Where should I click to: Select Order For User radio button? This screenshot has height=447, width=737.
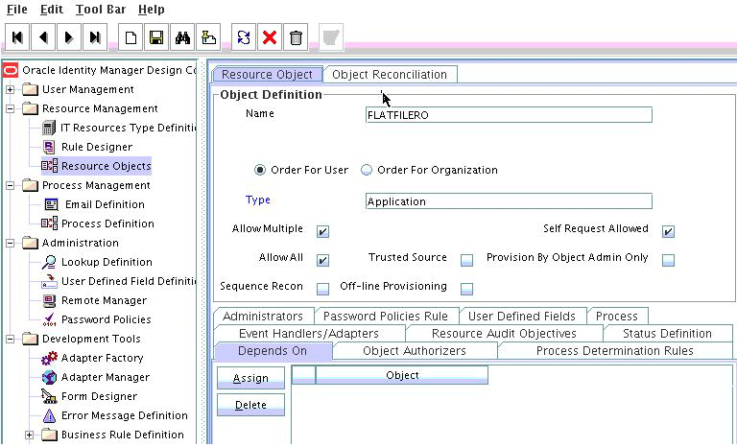(260, 170)
